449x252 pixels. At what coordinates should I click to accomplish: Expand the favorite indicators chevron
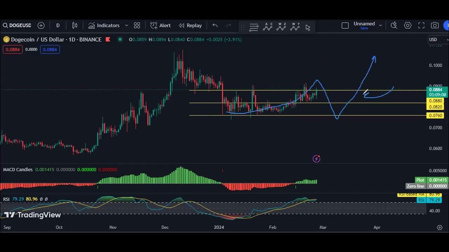point(127,26)
